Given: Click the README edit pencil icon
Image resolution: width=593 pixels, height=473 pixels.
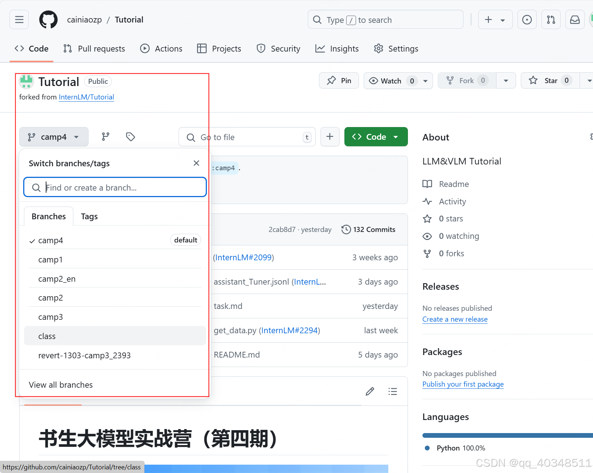Looking at the screenshot, I should [x=370, y=391].
